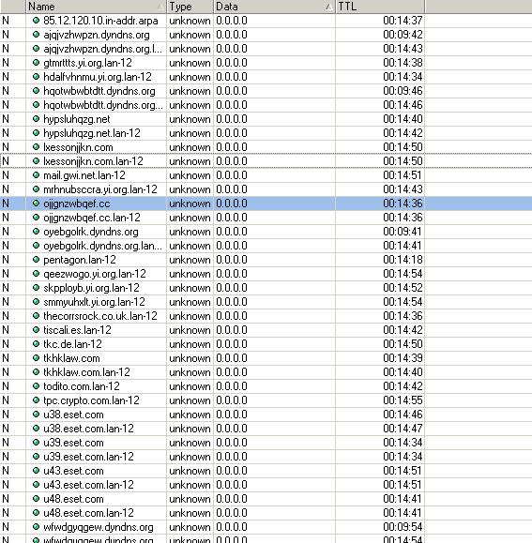Select the highlighted ojjgnzwbqef.cc row
The width and height of the screenshot is (532, 543).
pos(266,204)
